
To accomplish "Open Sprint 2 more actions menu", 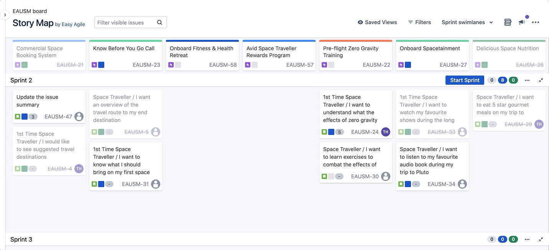I will pyautogui.click(x=527, y=80).
